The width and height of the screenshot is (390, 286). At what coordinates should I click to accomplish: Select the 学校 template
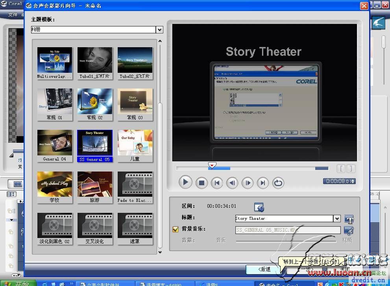pyautogui.click(x=55, y=187)
